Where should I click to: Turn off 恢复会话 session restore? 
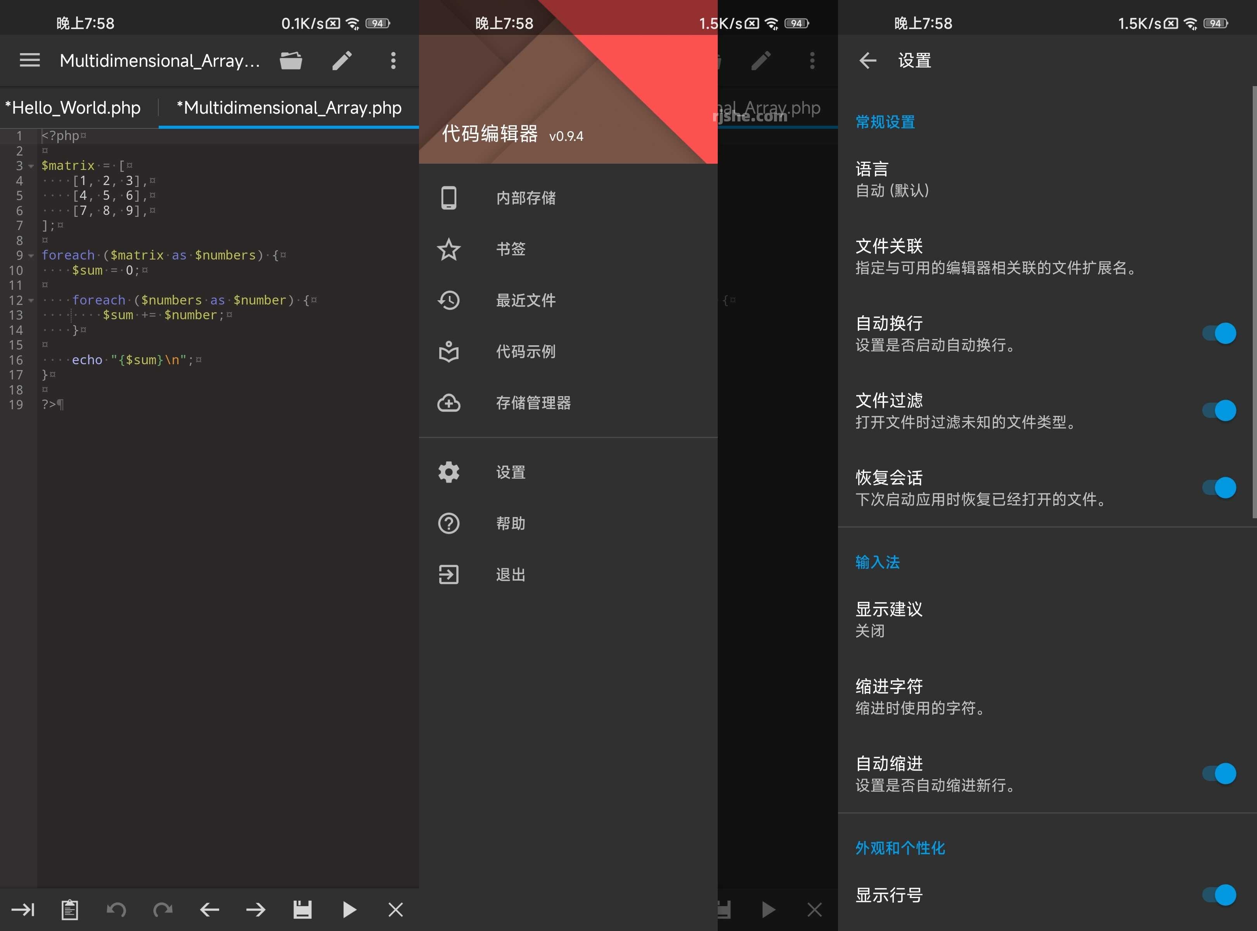[x=1219, y=488]
